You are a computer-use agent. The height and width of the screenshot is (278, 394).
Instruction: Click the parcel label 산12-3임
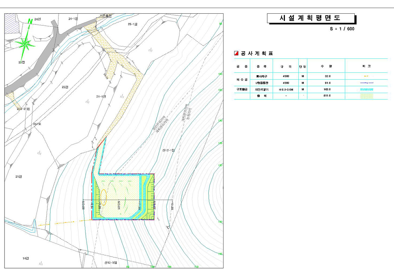pos(111,262)
